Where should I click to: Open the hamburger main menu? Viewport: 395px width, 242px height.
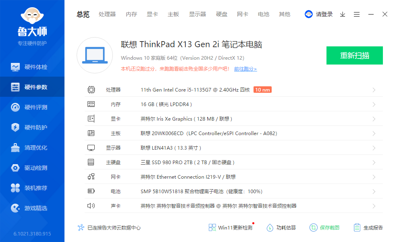[x=356, y=15]
